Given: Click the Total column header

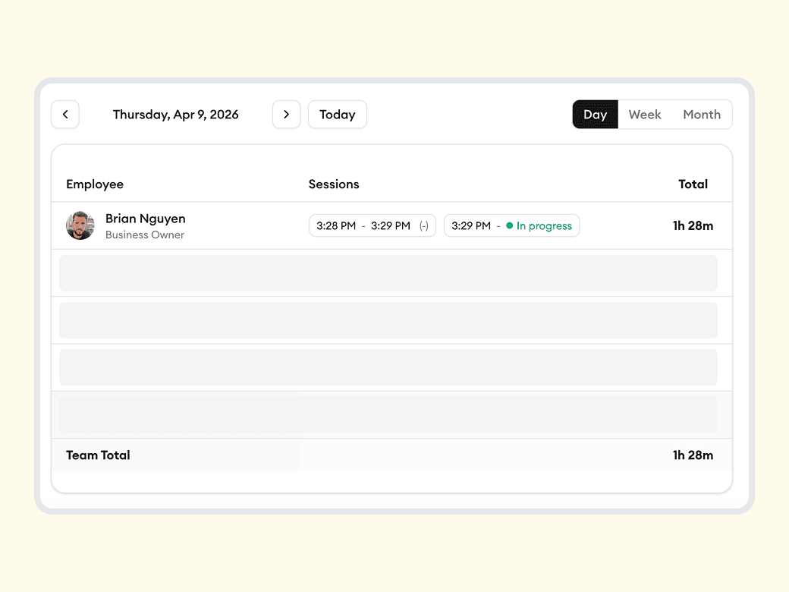Looking at the screenshot, I should point(693,184).
